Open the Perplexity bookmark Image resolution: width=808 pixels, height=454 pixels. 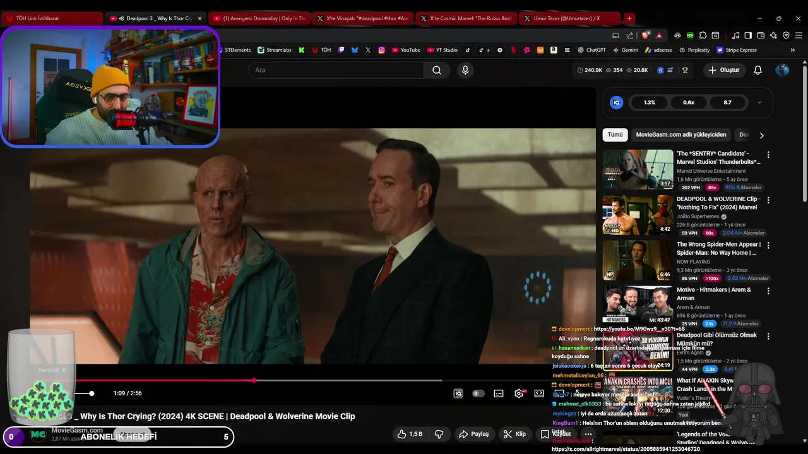pyautogui.click(x=694, y=50)
